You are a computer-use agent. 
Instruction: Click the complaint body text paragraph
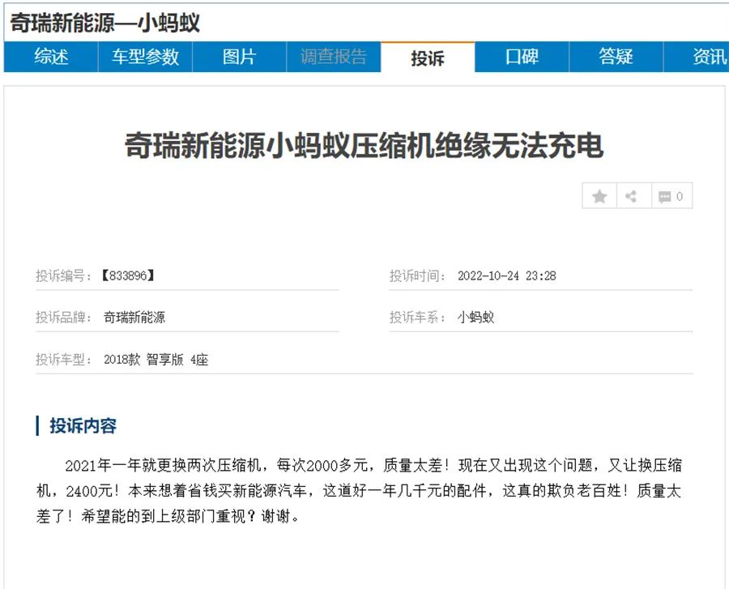(364, 490)
